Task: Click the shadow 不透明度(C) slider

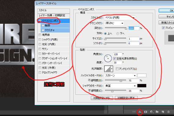Action: (x=115, y=91)
